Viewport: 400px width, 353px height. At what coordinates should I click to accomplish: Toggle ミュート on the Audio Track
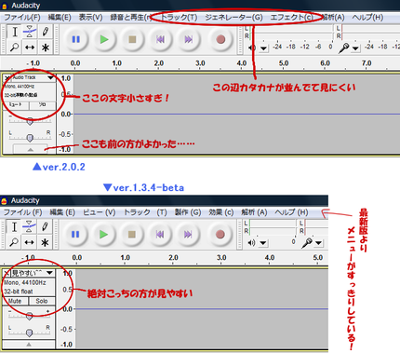[x=16, y=105]
